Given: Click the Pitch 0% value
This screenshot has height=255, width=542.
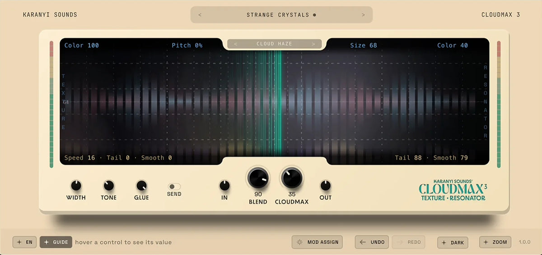Looking at the screenshot, I should 187,46.
